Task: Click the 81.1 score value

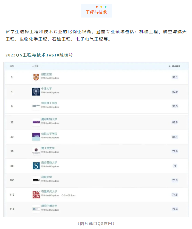Action: pos(175,137)
